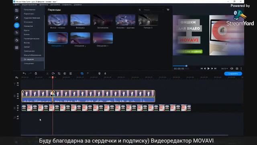The width and height of the screenshot is (257, 145).
Task: Open the Titles Tt tab
Action: coord(17,33)
